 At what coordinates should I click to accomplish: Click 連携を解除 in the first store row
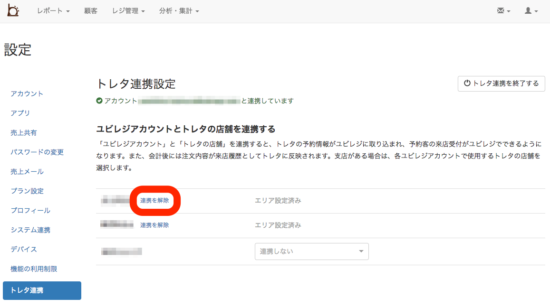154,201
